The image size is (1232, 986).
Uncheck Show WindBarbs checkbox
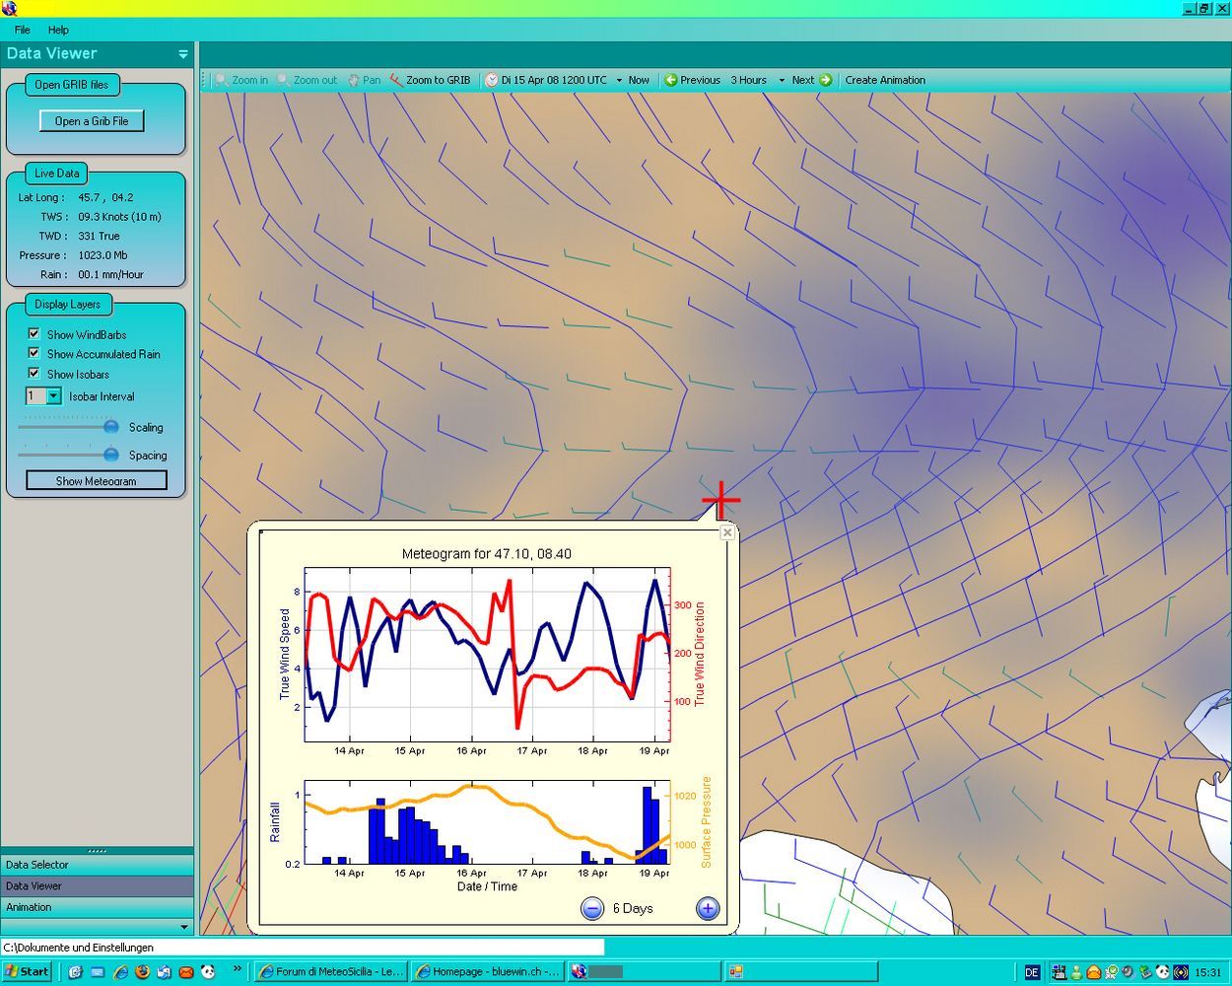pyautogui.click(x=34, y=334)
